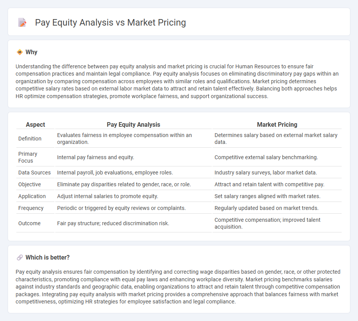The image size is (358, 321).
Task: Click cell 'Adjust internal salaries to promote equity.'
Action: coord(134,196)
